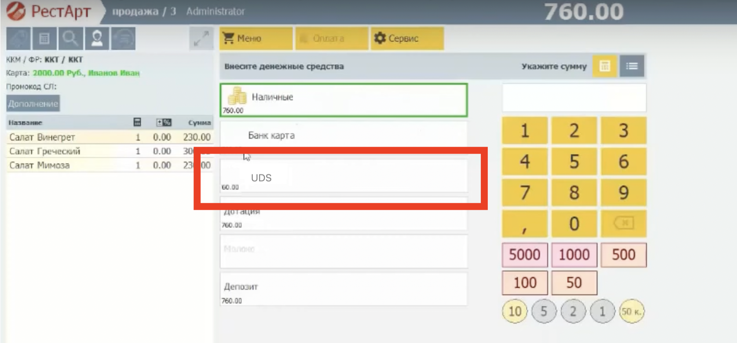
Task: Click the ±% discount column header icon
Action: click(x=163, y=122)
